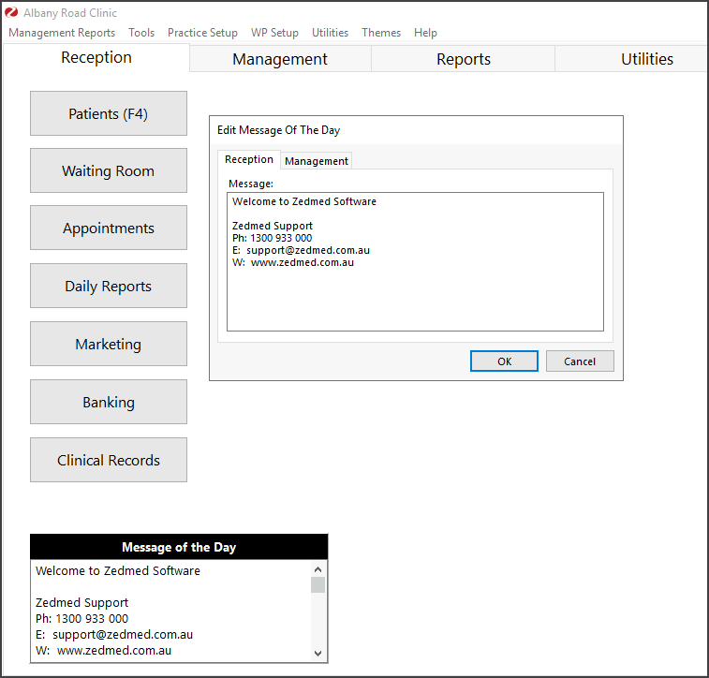The width and height of the screenshot is (709, 678).
Task: Click the Message of the Day header
Action: (179, 547)
